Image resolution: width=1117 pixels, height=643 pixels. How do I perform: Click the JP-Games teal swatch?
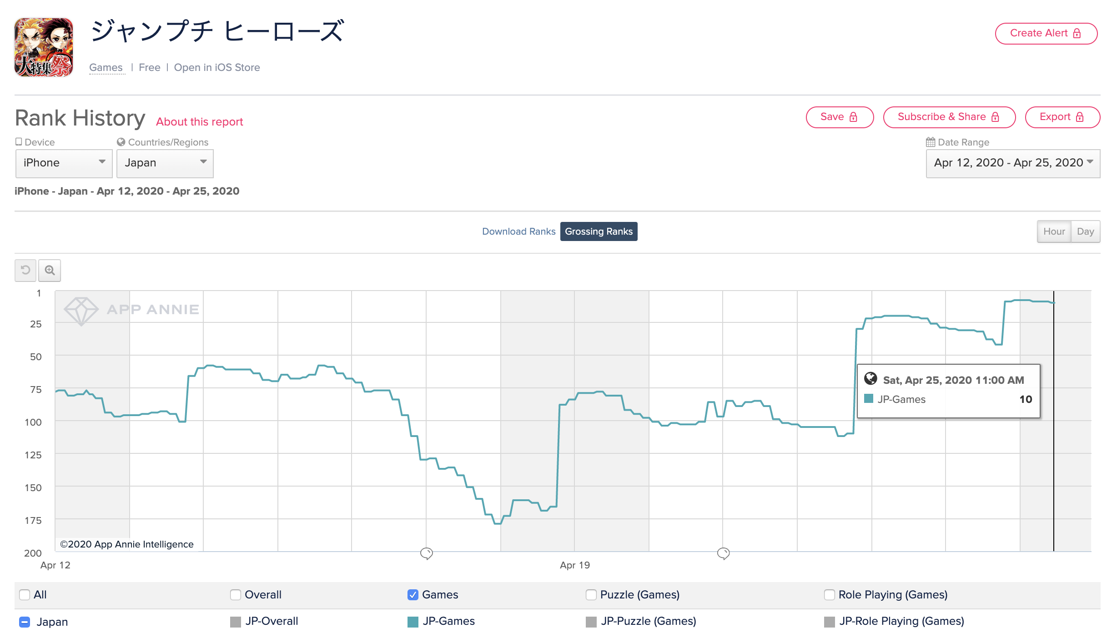point(413,622)
